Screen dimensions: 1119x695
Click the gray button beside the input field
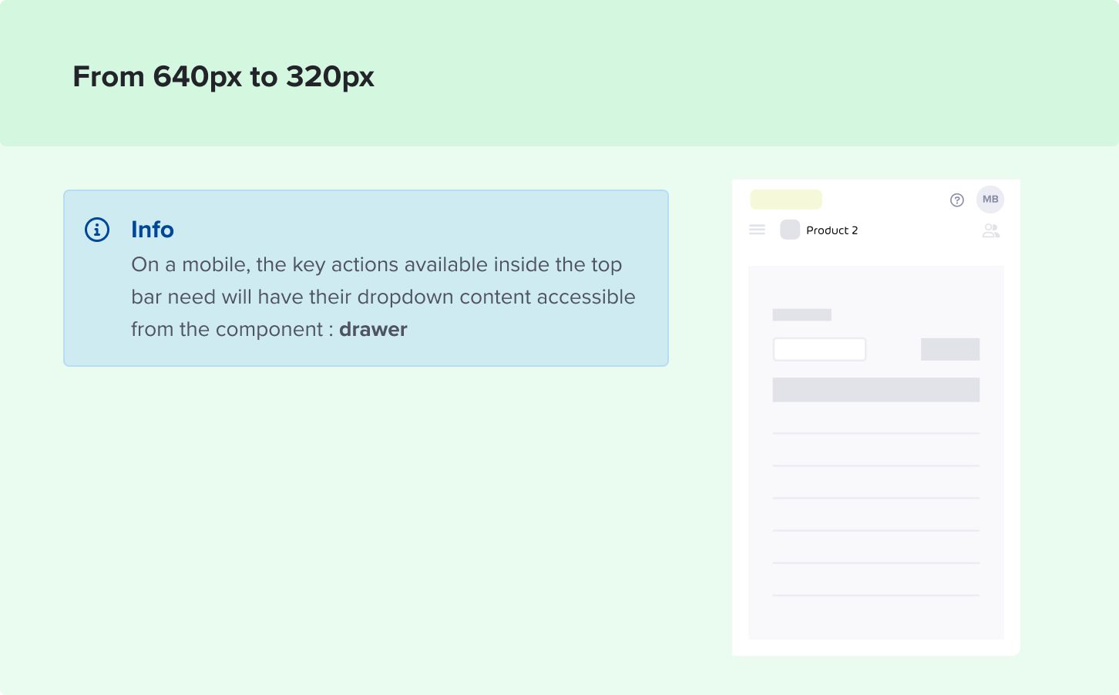tap(950, 349)
